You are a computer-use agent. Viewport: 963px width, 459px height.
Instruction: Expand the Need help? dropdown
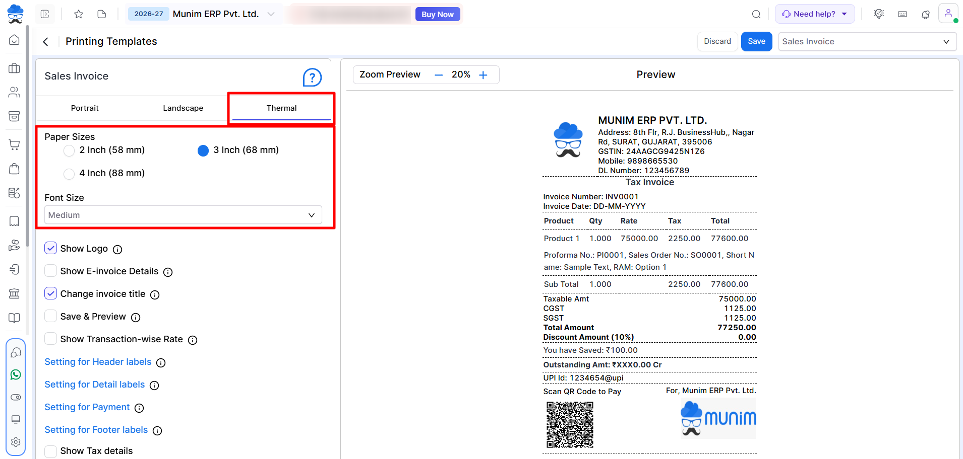point(815,14)
